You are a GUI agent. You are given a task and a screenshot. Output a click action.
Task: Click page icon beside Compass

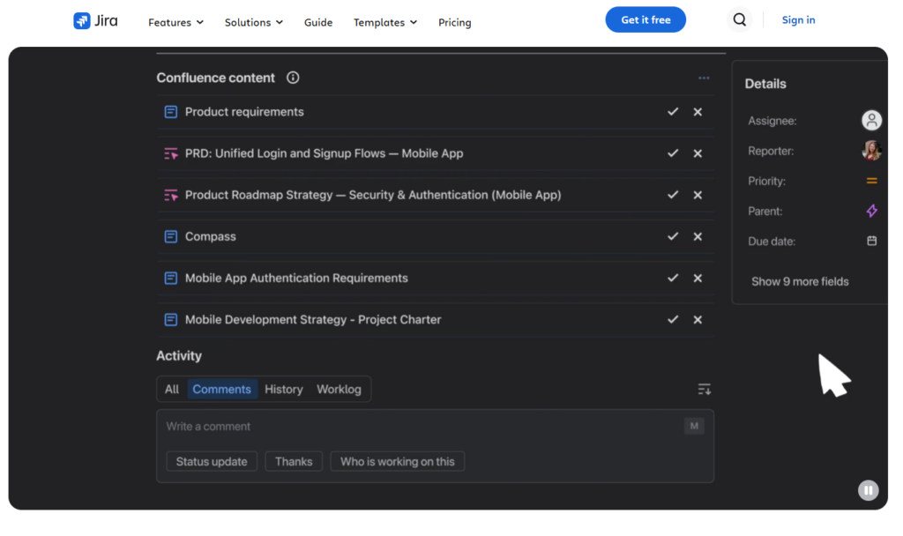click(x=170, y=236)
